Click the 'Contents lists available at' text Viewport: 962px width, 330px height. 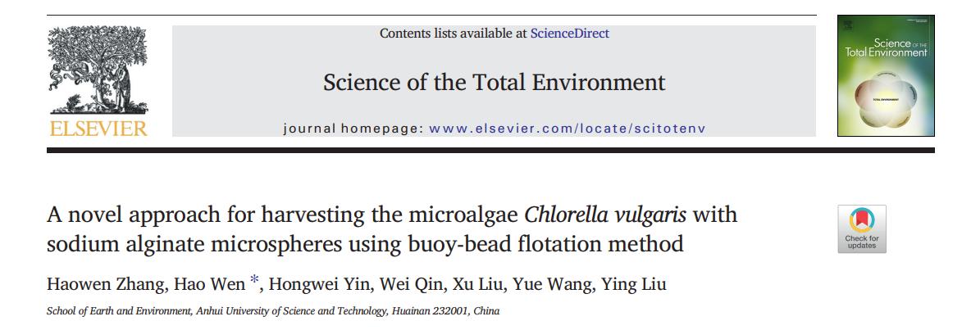(454, 34)
